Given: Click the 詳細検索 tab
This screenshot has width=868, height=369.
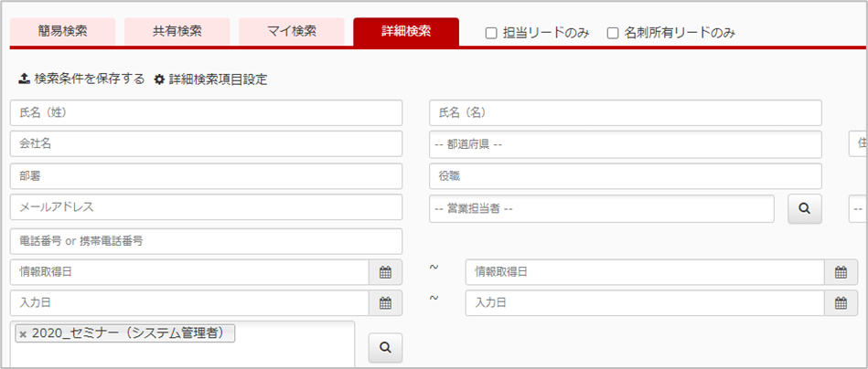Looking at the screenshot, I should point(406,31).
